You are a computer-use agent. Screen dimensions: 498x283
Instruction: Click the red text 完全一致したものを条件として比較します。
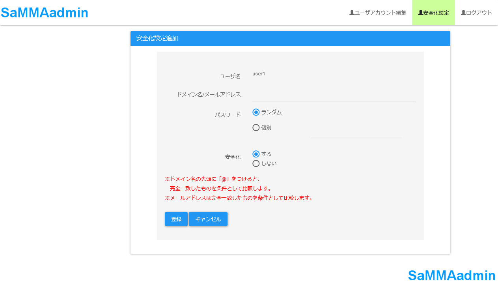[x=221, y=188]
